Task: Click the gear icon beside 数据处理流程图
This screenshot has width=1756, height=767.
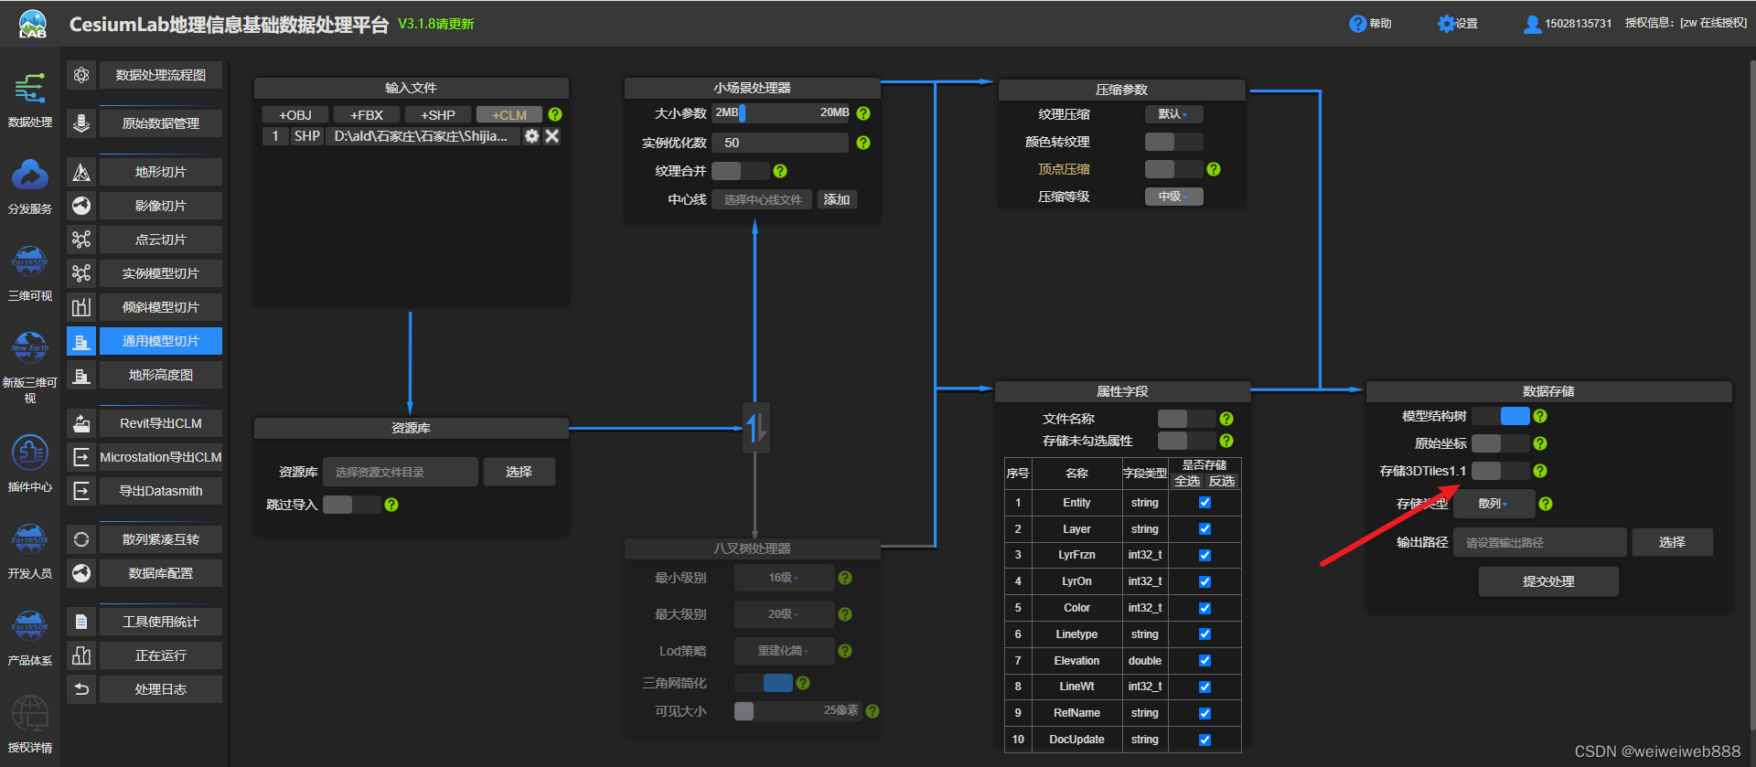Action: [81, 75]
